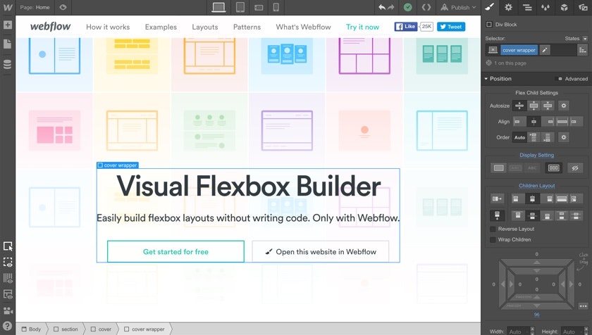The width and height of the screenshot is (592, 335).
Task: Switch to mobile portrait viewport
Action: pyautogui.click(x=276, y=7)
